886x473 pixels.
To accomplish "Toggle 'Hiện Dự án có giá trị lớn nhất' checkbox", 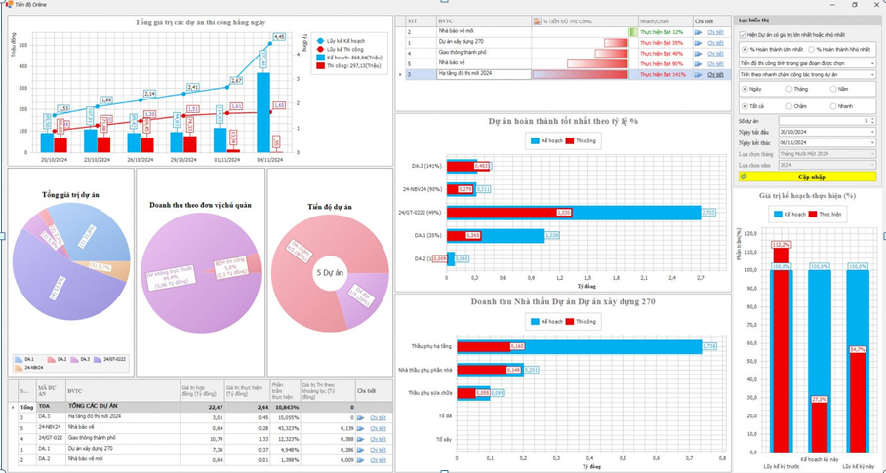I will (x=743, y=34).
